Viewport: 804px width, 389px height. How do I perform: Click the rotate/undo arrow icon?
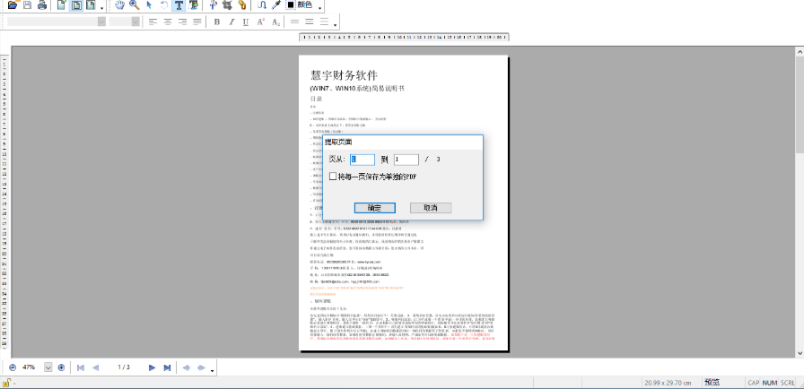pyautogui.click(x=164, y=5)
